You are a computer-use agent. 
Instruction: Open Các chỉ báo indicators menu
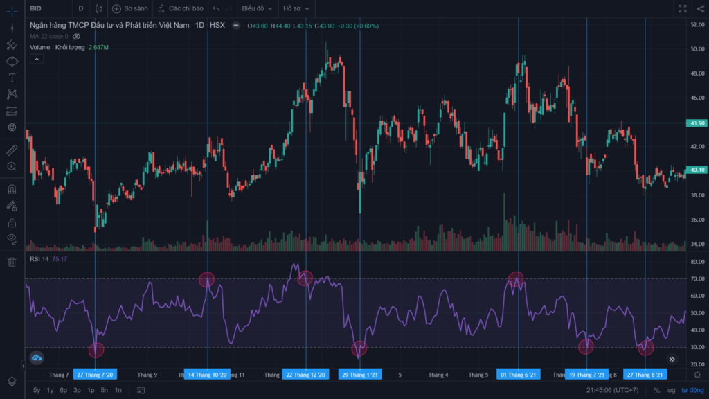[181, 8]
